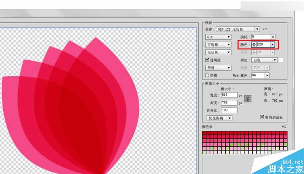
Task: Click the 损耗 value field
Action: pos(261,37)
